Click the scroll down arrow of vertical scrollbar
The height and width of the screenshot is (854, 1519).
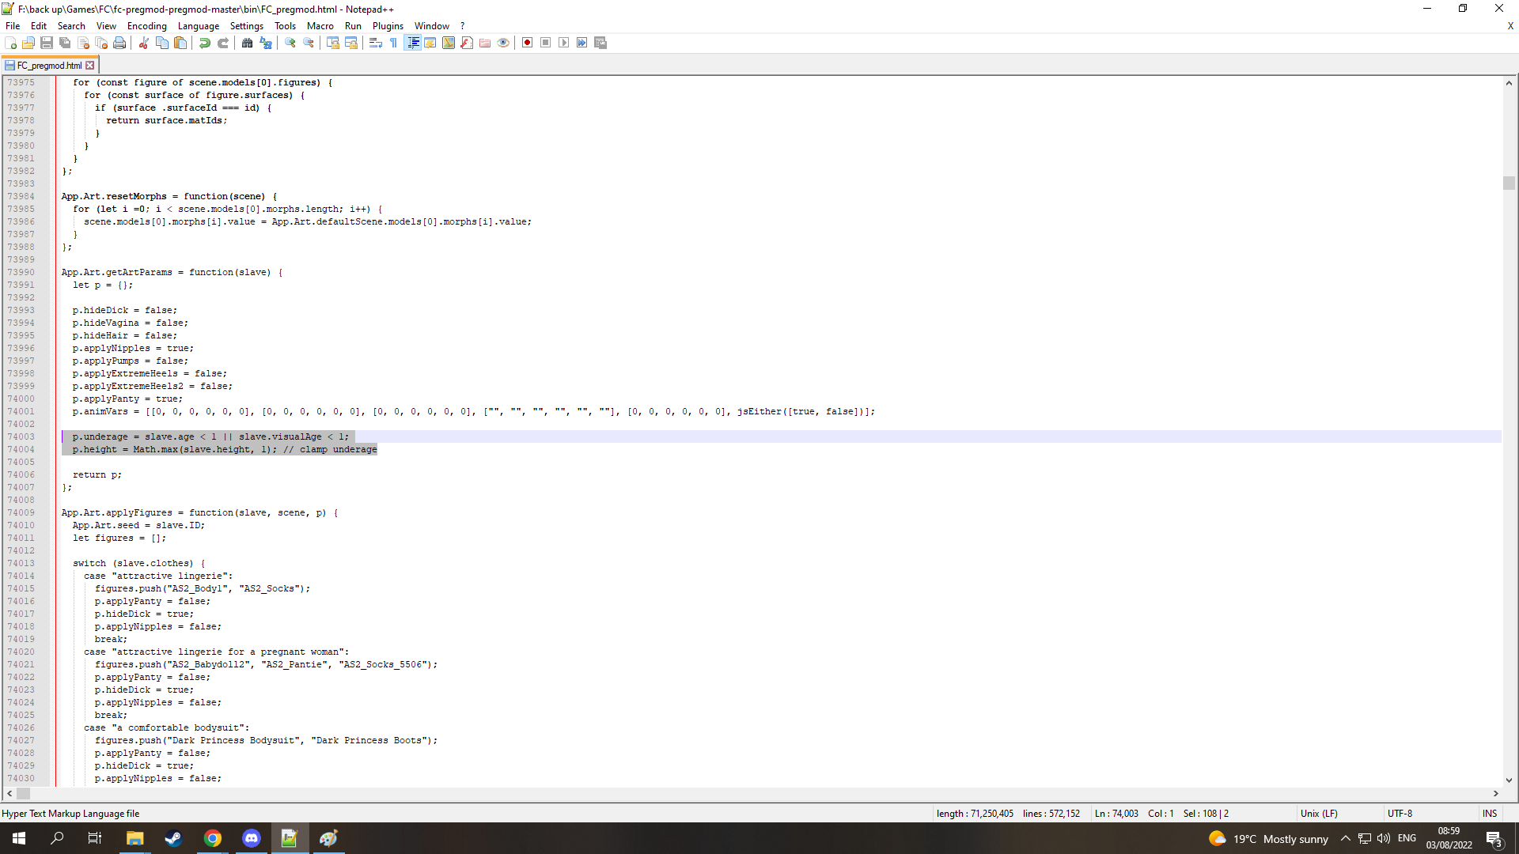[x=1509, y=780]
